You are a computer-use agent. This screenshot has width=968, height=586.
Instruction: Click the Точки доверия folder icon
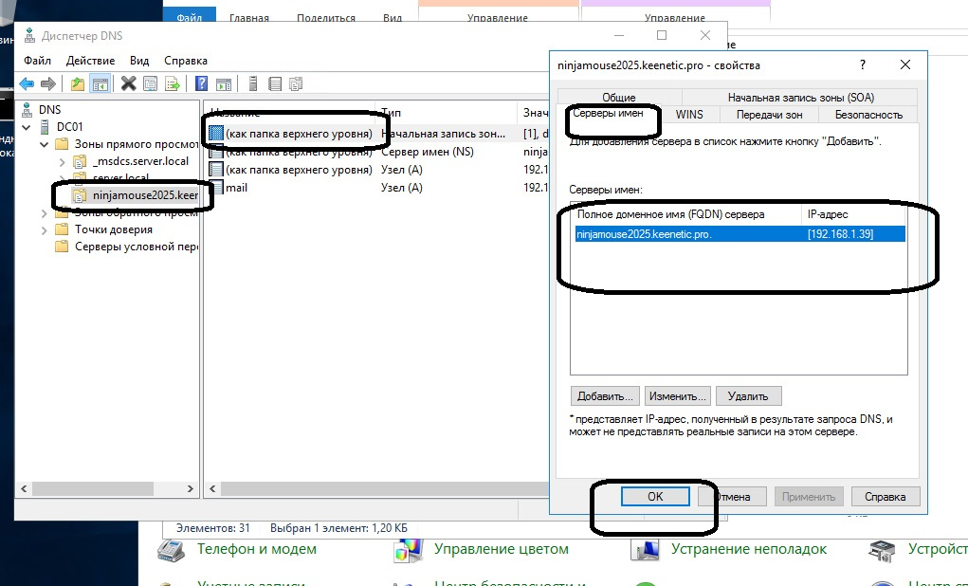coord(61,229)
